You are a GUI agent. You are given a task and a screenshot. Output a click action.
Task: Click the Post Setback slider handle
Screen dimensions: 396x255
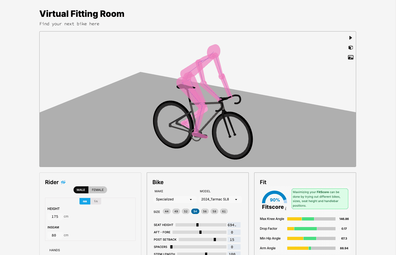click(215, 240)
